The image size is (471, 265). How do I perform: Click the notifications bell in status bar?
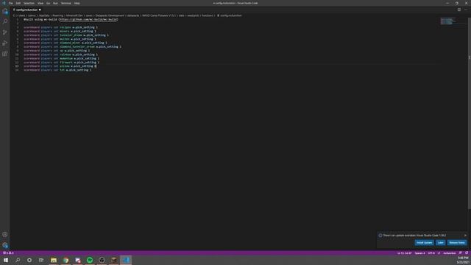coord(467,253)
